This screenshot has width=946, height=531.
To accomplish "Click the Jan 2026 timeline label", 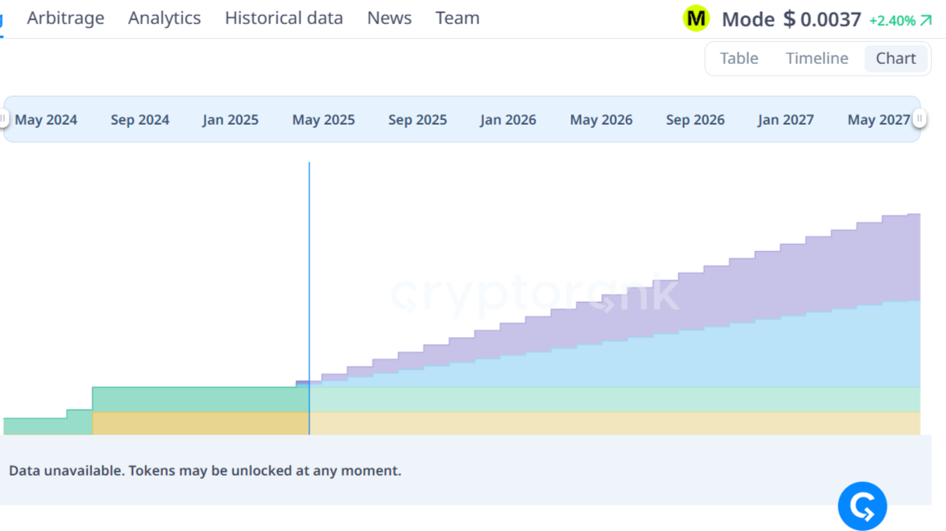I will (x=508, y=120).
